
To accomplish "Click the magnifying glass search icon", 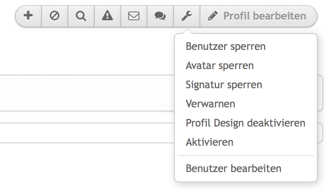I will tap(81, 16).
